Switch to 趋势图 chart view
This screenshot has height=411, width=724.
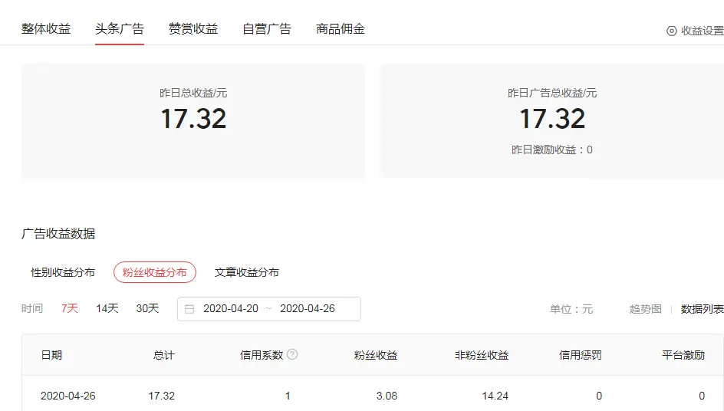click(x=646, y=309)
